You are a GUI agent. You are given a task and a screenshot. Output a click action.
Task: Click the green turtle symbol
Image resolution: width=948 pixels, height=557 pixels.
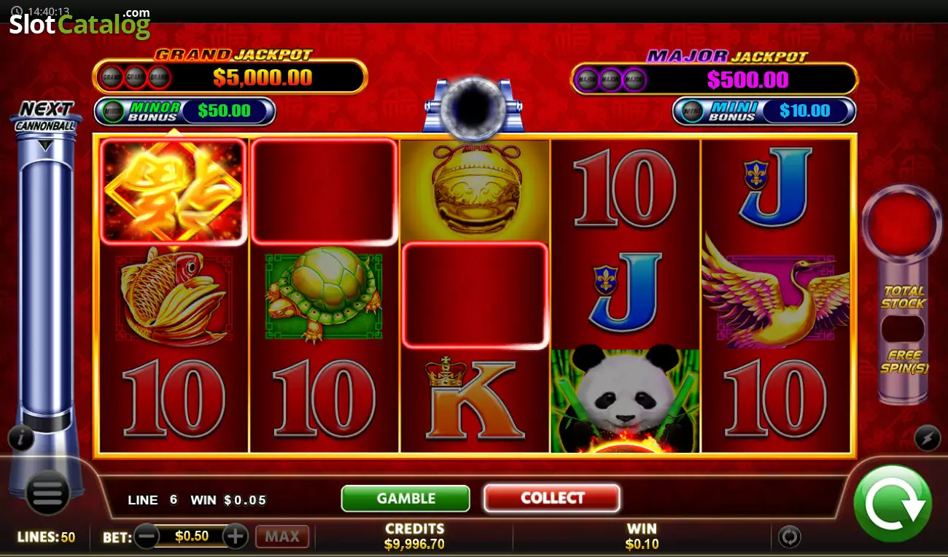tap(324, 295)
